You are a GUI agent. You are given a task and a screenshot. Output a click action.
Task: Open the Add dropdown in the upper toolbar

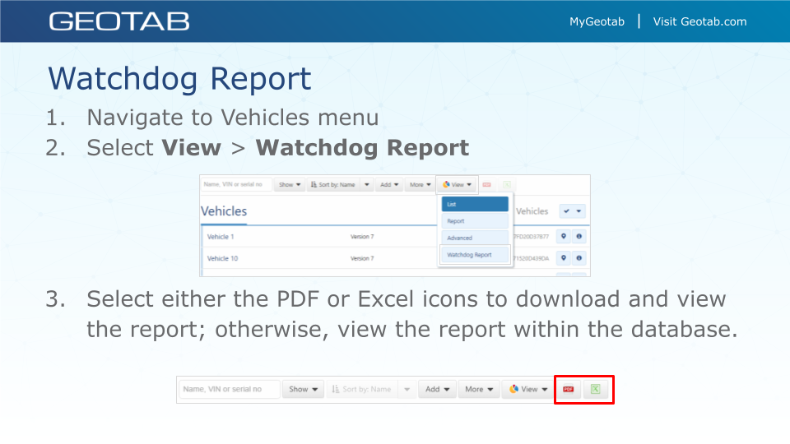(389, 185)
